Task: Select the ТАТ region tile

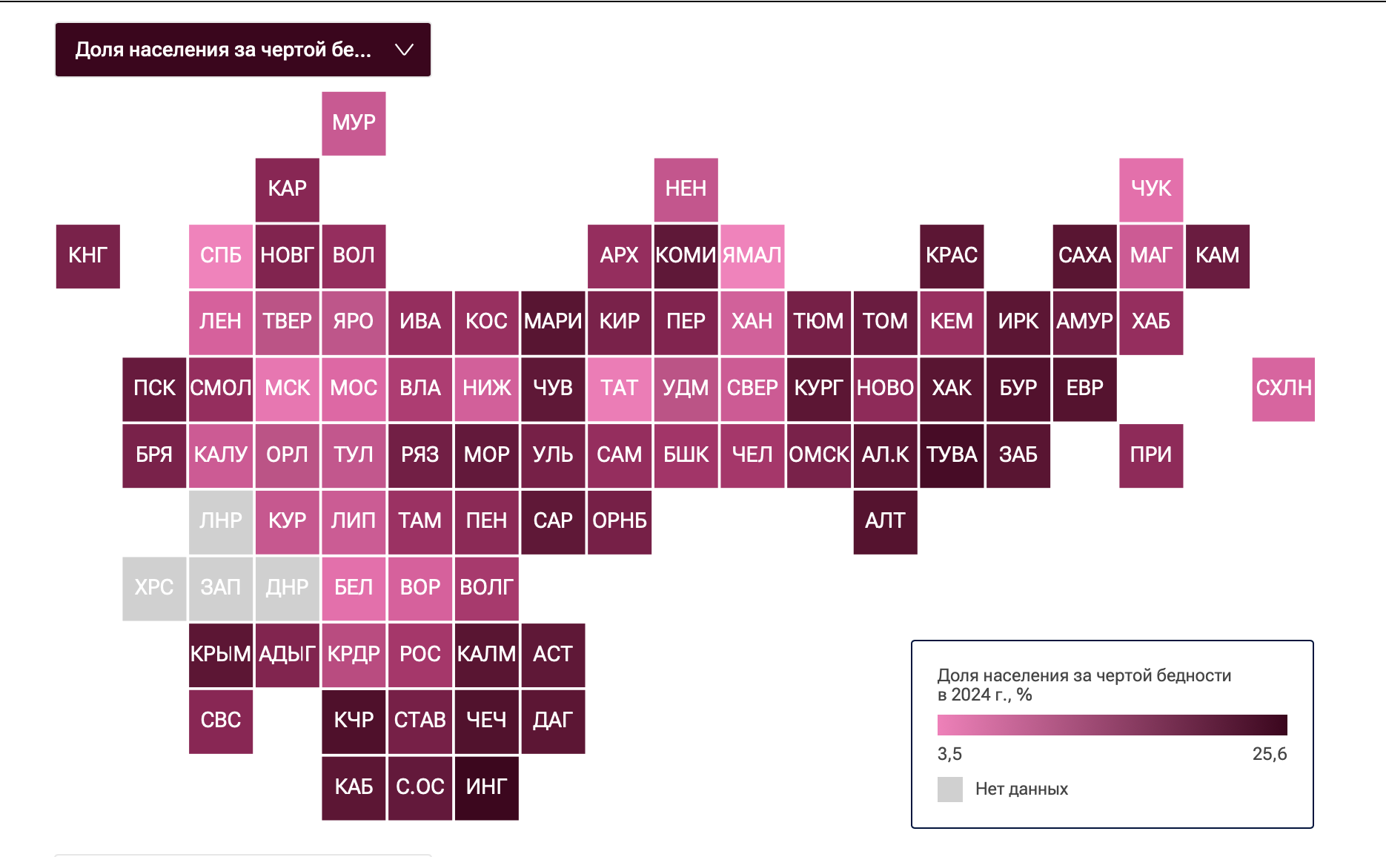Action: 620,388
